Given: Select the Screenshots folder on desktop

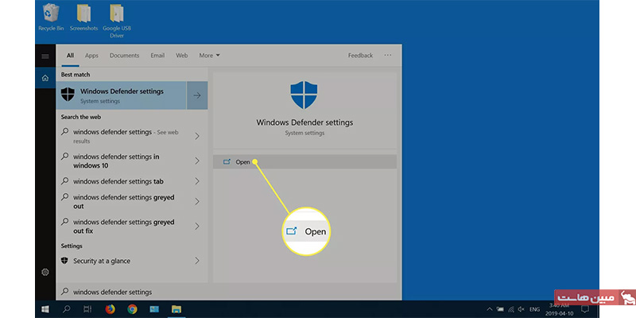Looking at the screenshot, I should coord(83,17).
